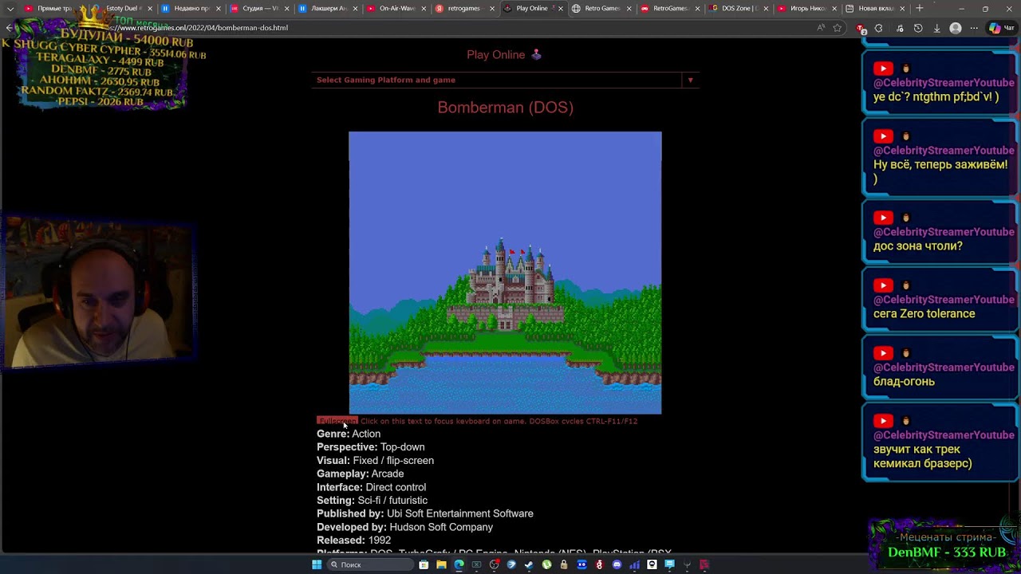
Task: Click the Fullscreen button under the game
Action: 337,421
